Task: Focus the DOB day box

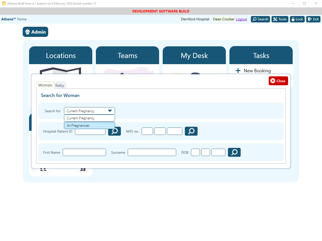Action: [195, 152]
